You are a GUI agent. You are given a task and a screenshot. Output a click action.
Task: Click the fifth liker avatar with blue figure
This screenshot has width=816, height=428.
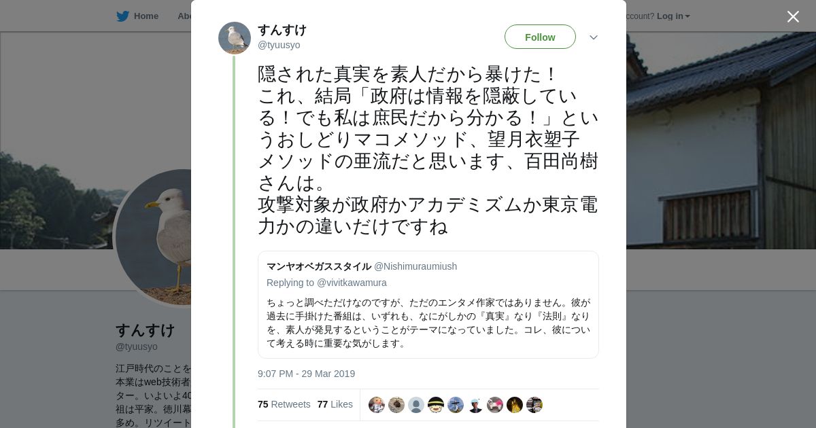(x=456, y=405)
